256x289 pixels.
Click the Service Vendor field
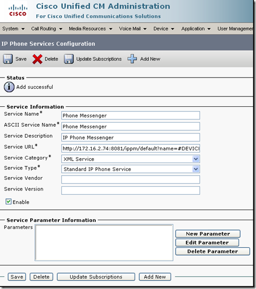coord(131,180)
